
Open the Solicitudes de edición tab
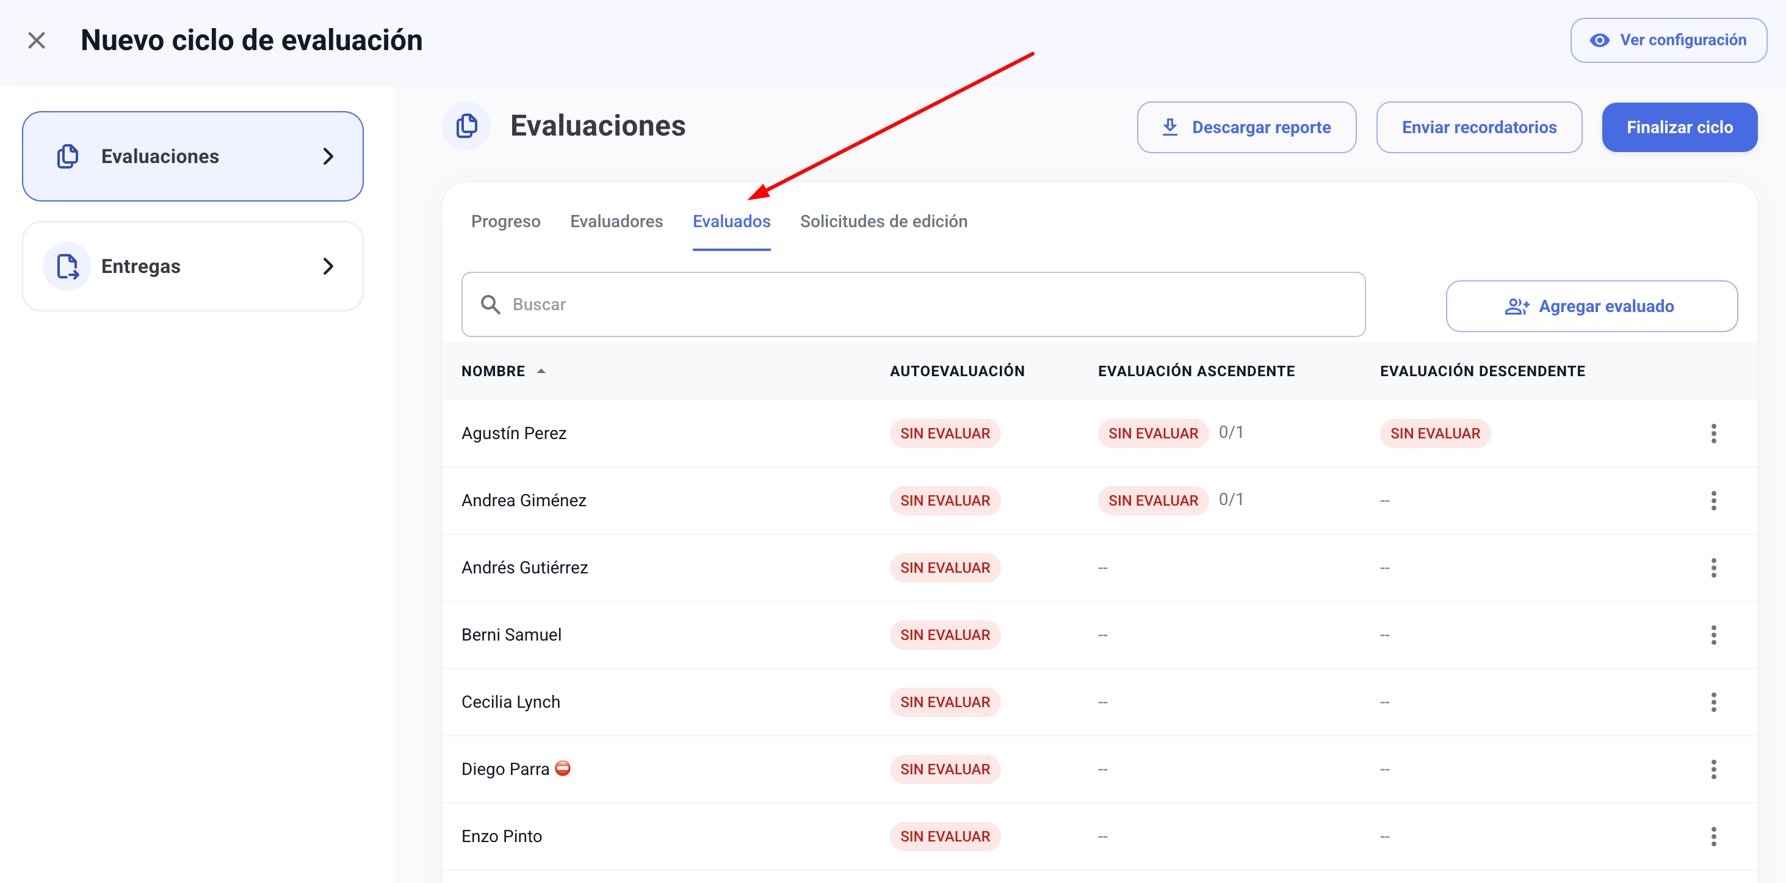pyautogui.click(x=883, y=221)
